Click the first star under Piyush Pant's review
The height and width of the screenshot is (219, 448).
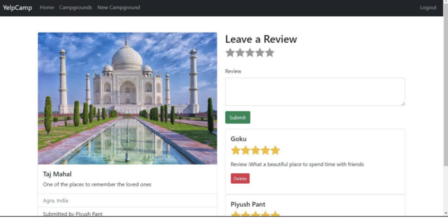(x=236, y=214)
